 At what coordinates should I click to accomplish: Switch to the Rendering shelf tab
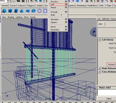(x=81, y=5)
